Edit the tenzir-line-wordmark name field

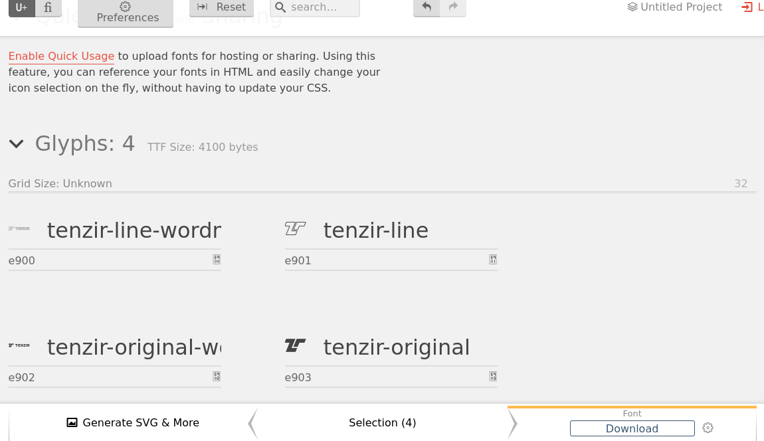tap(134, 230)
